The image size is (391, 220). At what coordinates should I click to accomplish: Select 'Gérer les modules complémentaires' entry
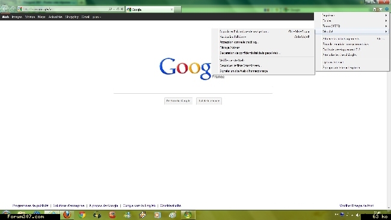[352, 44]
